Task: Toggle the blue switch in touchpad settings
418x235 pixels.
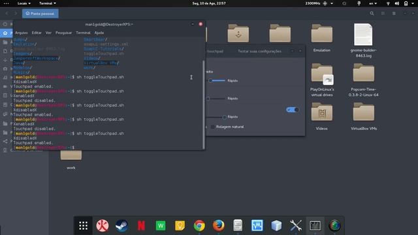Action: coord(293,110)
